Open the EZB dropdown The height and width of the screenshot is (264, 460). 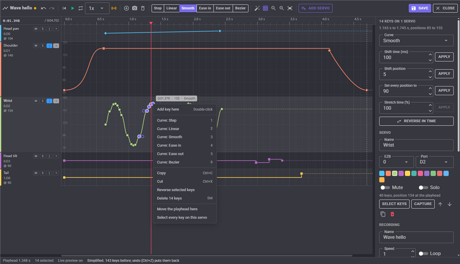click(396, 162)
